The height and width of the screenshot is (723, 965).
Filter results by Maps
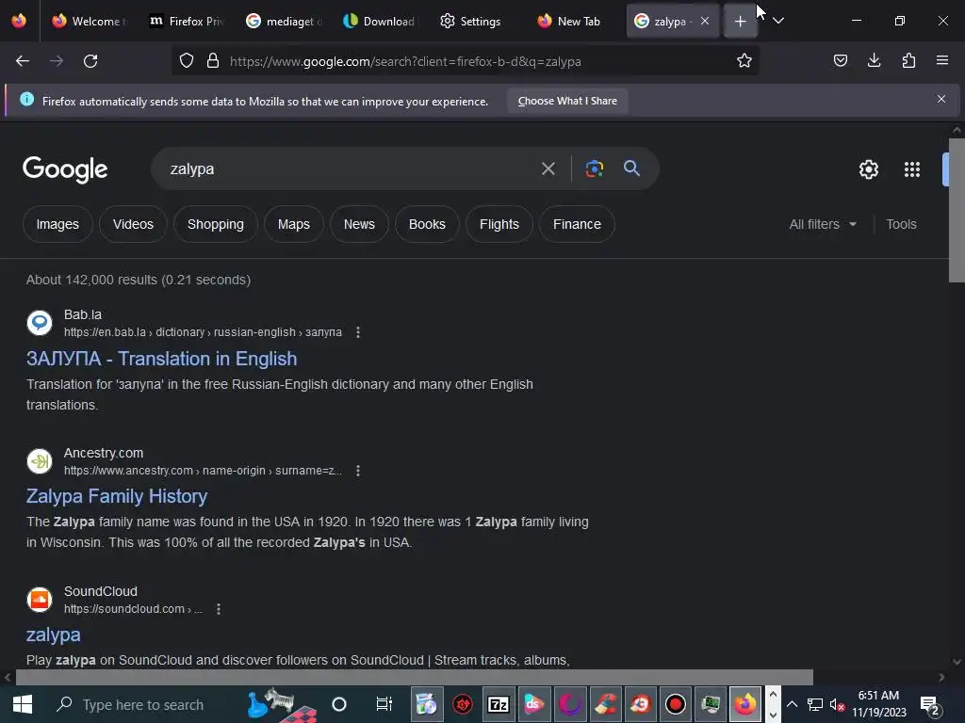(x=294, y=224)
